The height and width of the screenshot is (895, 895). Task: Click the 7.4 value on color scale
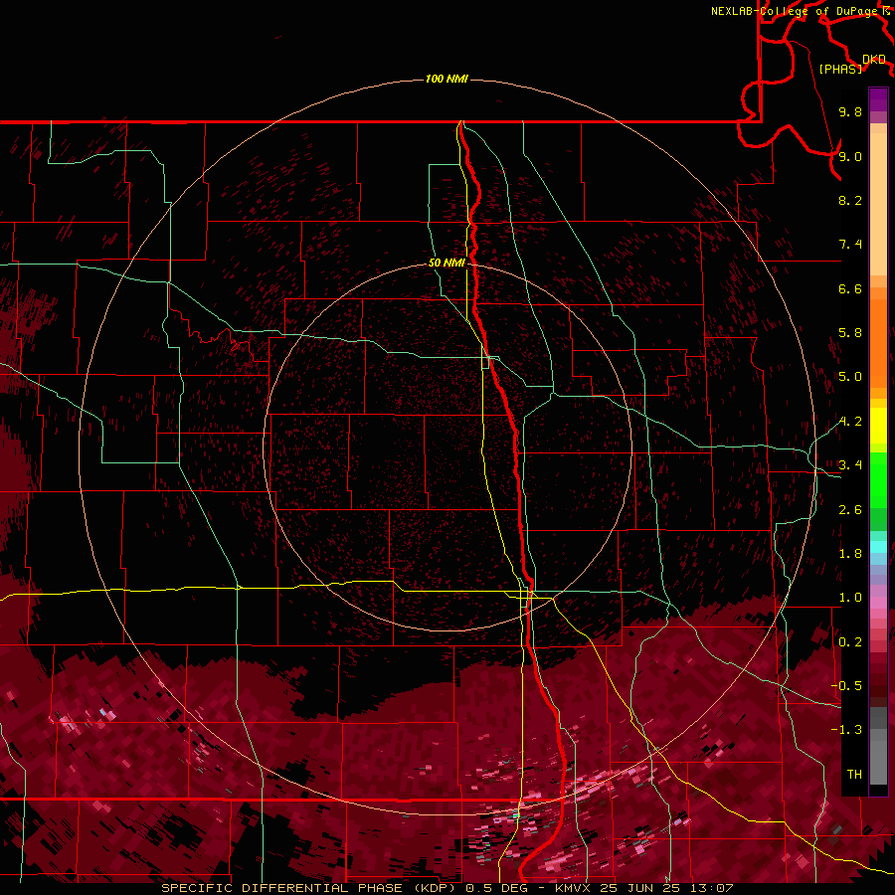coord(850,245)
